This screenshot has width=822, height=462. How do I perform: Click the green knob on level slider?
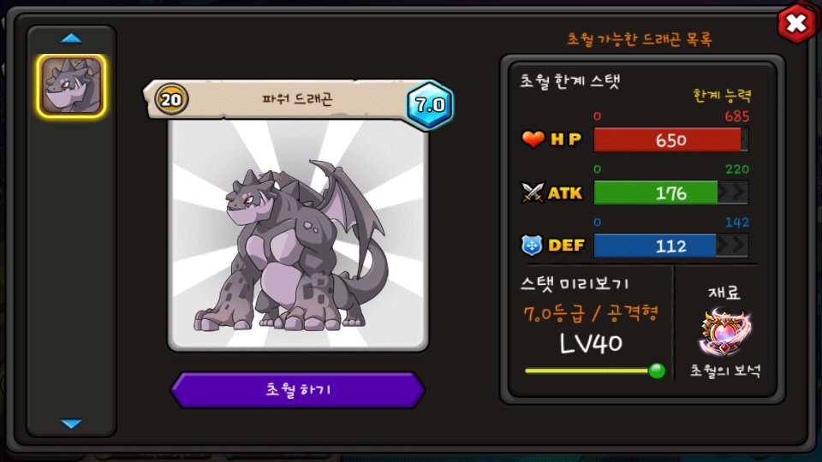[x=657, y=370]
